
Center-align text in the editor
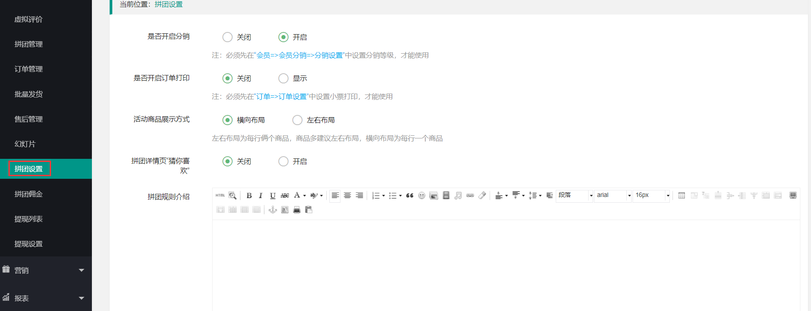pos(347,196)
